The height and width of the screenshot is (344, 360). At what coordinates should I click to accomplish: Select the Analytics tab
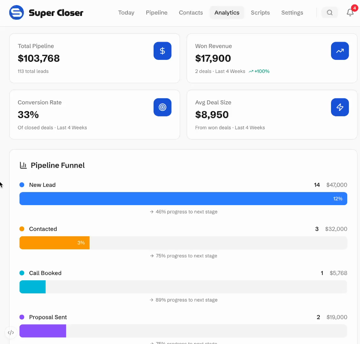(227, 13)
